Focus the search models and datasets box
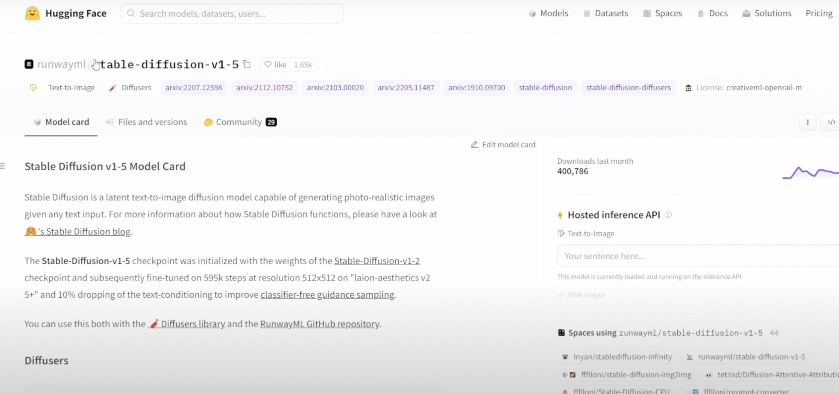The image size is (839, 394). (x=232, y=14)
